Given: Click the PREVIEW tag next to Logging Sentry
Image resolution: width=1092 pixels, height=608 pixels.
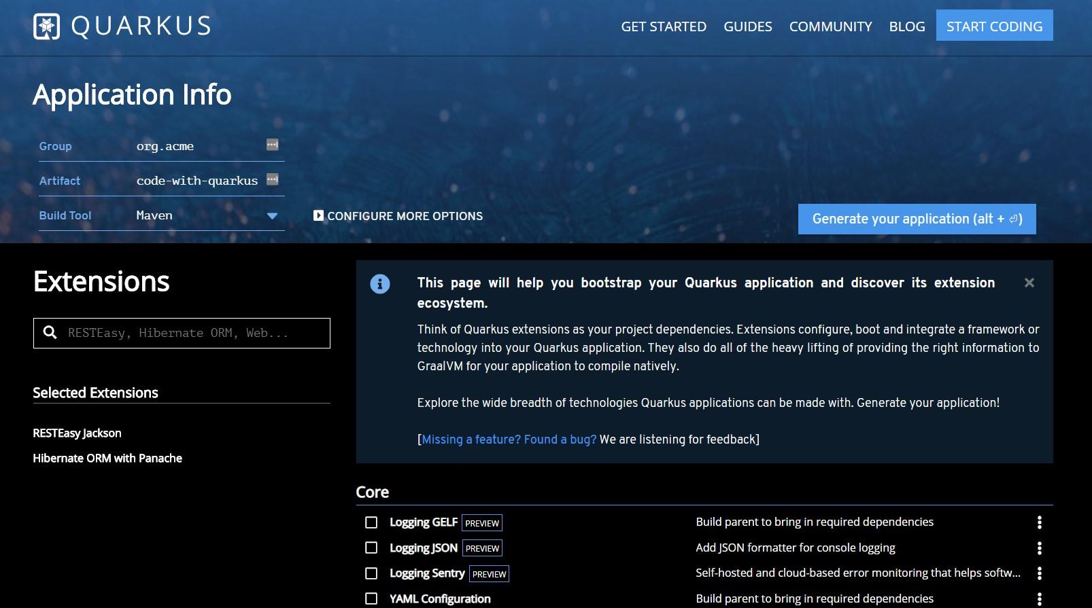Looking at the screenshot, I should pos(490,574).
